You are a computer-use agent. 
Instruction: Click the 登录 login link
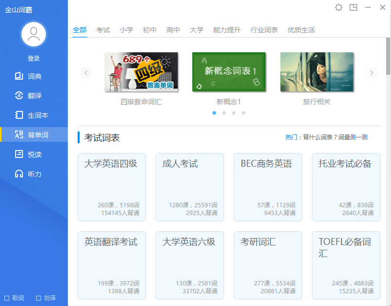[34, 59]
